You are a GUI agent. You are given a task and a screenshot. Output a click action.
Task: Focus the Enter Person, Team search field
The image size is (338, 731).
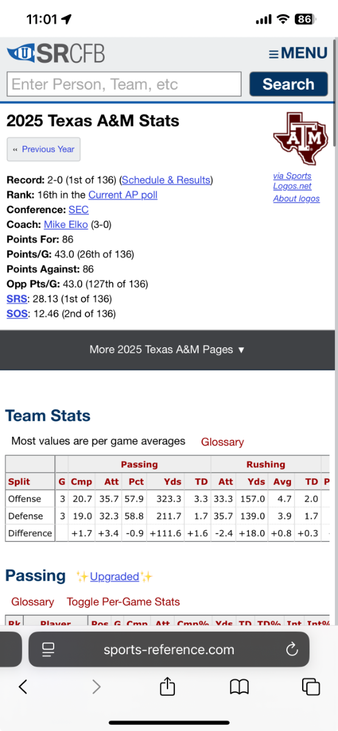click(124, 84)
